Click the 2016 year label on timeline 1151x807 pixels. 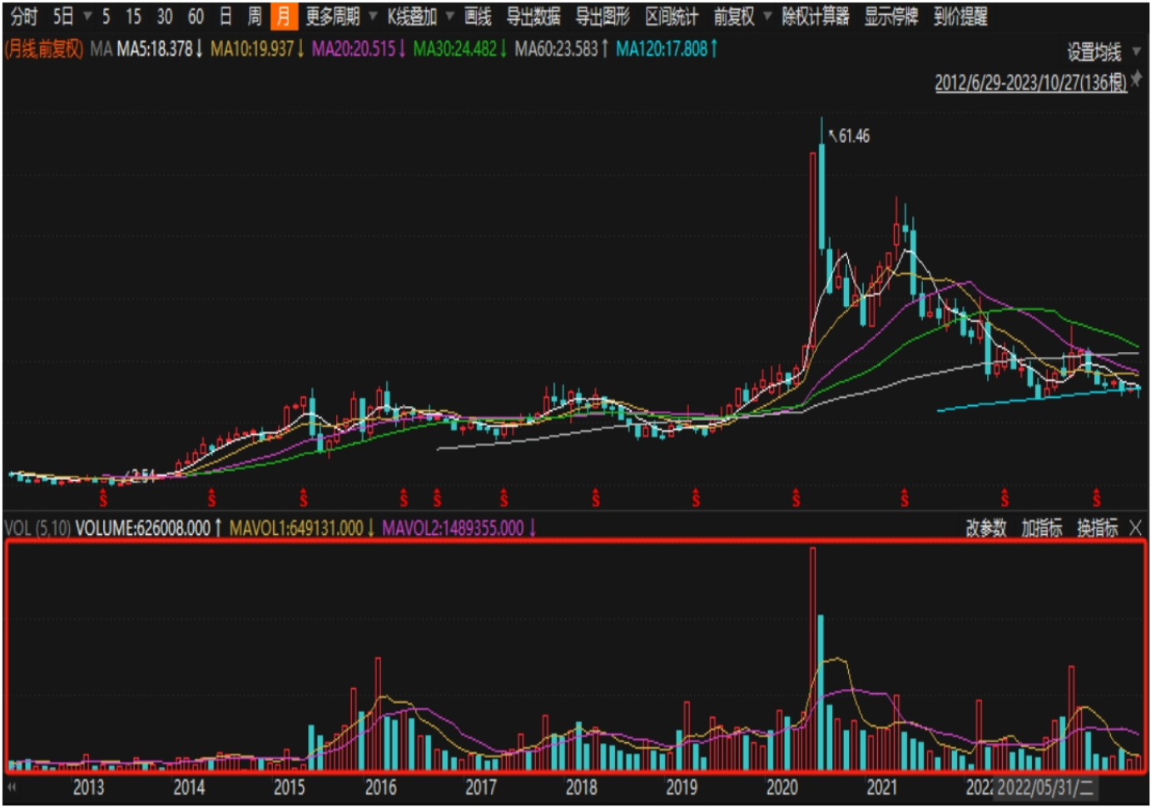(381, 787)
